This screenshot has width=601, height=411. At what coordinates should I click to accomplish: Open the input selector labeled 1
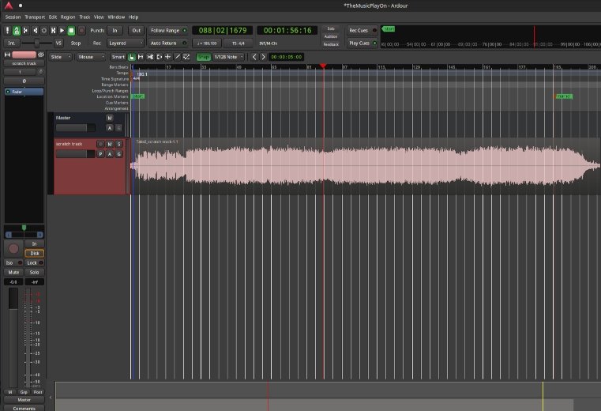[20, 72]
